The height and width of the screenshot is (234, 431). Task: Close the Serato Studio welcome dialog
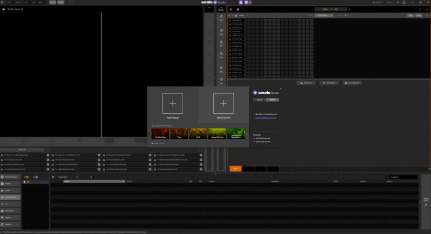(281, 88)
